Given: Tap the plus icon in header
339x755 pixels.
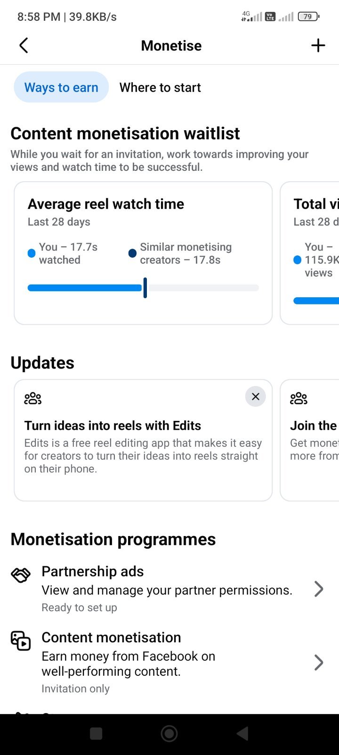Looking at the screenshot, I should click(318, 45).
